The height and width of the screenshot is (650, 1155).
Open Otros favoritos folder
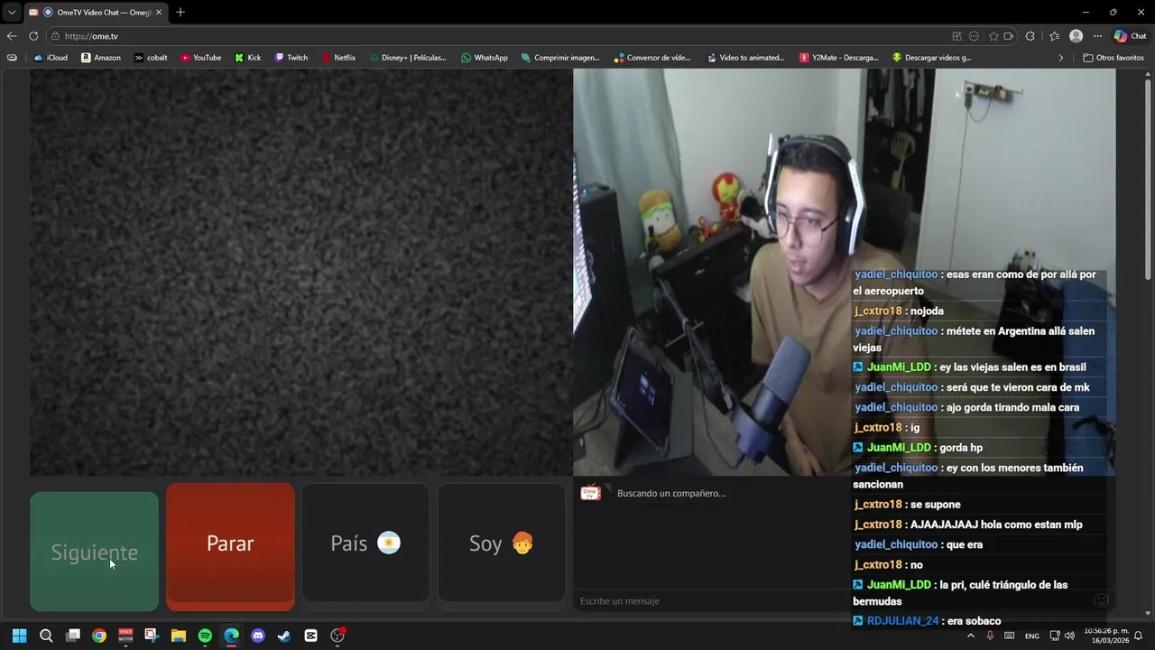pyautogui.click(x=1113, y=58)
